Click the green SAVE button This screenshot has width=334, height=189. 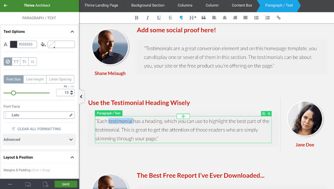pyautogui.click(x=66, y=184)
